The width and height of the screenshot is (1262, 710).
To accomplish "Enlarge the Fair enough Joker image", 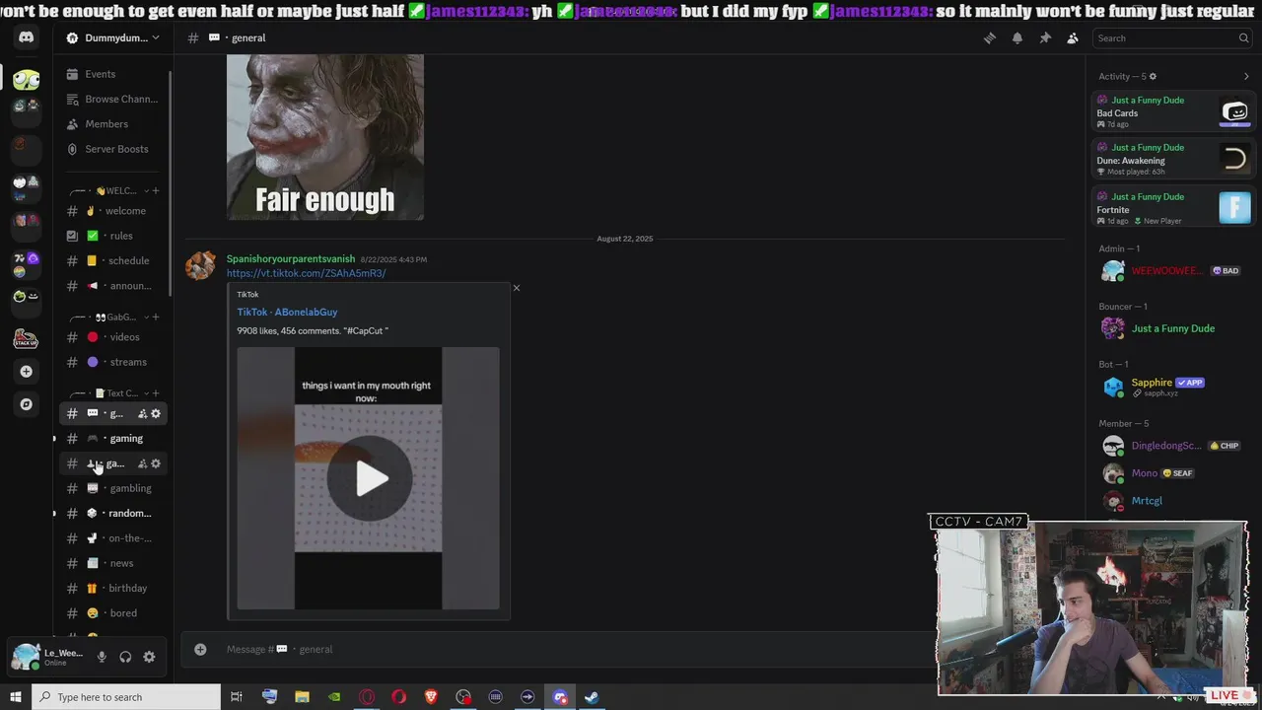I will [325, 137].
